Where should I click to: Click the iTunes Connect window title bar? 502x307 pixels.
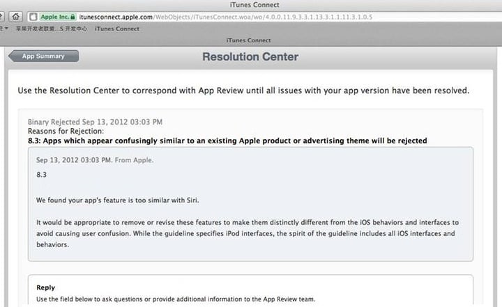pyautogui.click(x=254, y=5)
